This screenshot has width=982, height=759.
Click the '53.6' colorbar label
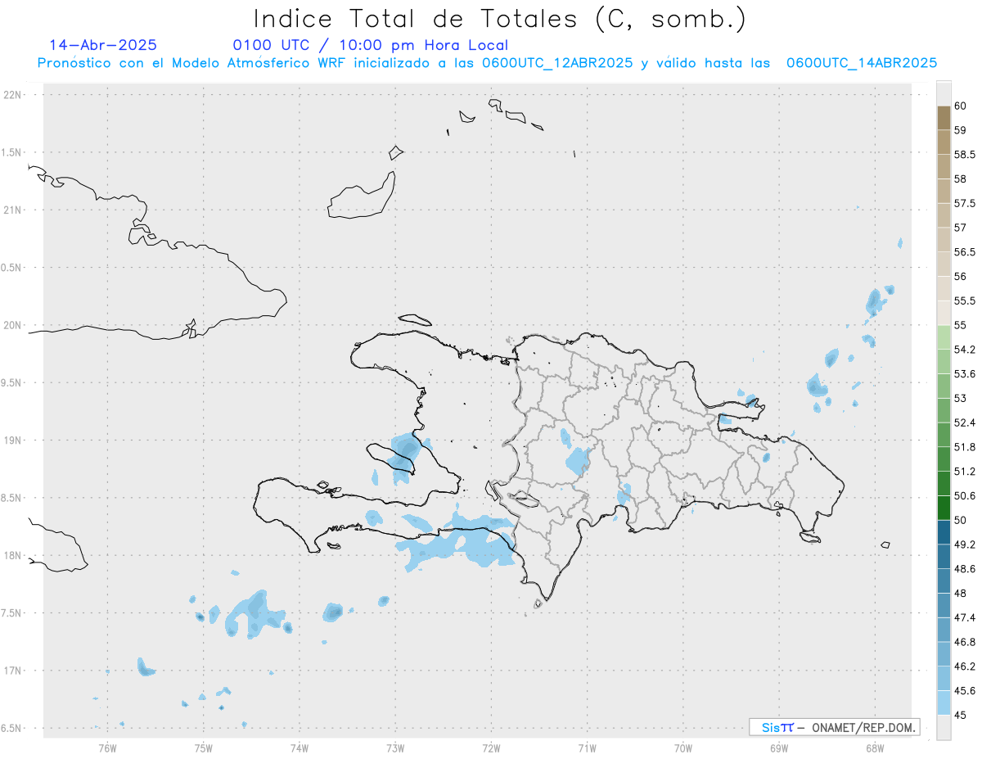point(965,374)
